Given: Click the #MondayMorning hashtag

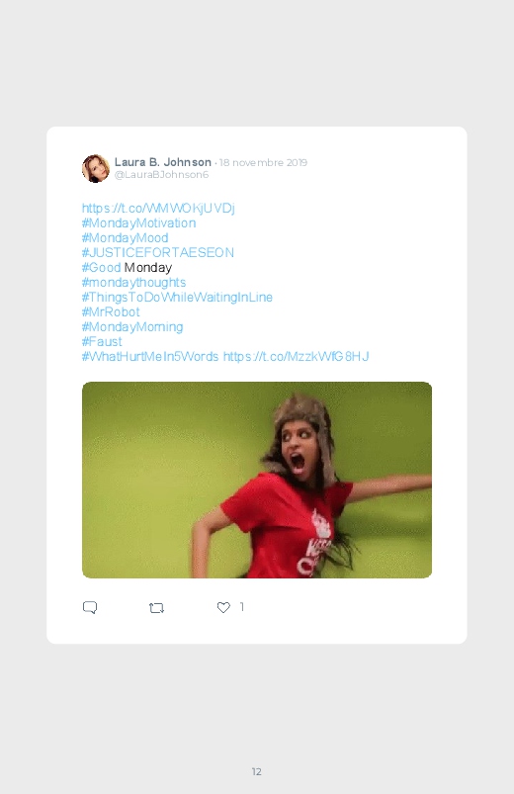Looking at the screenshot, I should click(132, 326).
